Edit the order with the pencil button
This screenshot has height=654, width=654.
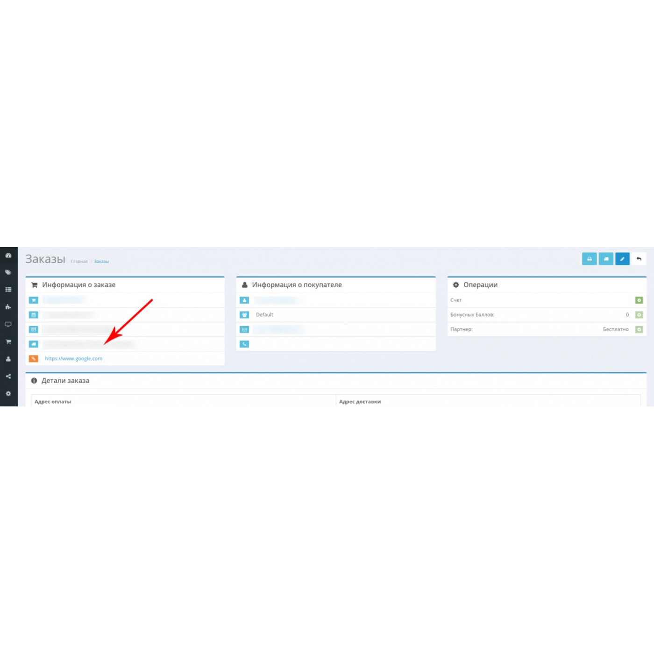point(622,259)
